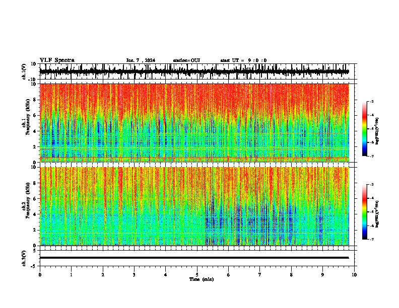Click the ch.1 spectrogram color scale bar

pyautogui.click(x=364, y=129)
